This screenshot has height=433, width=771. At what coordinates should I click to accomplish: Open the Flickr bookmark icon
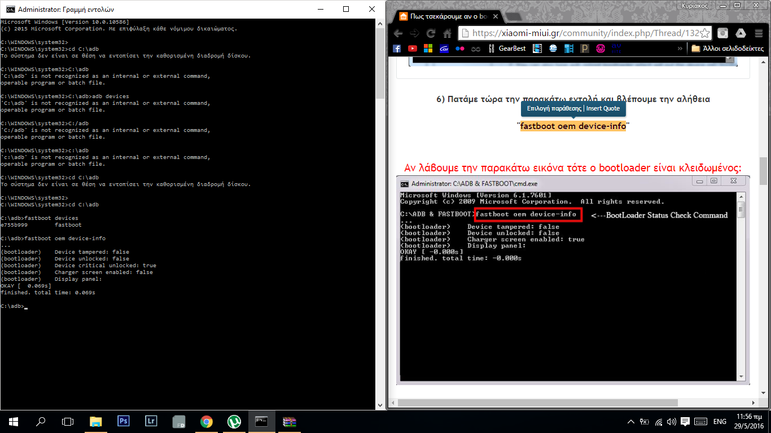click(x=460, y=48)
